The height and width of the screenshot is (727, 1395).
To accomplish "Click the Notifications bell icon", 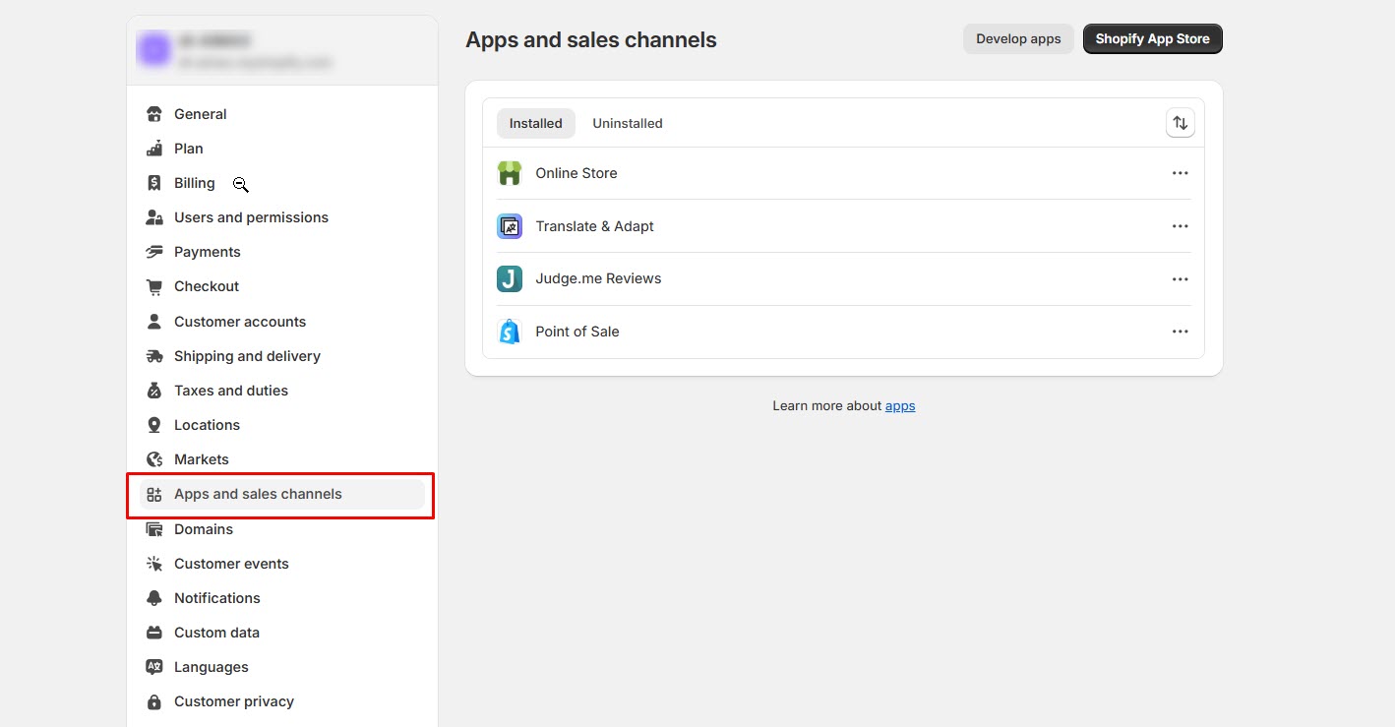I will click(x=153, y=598).
